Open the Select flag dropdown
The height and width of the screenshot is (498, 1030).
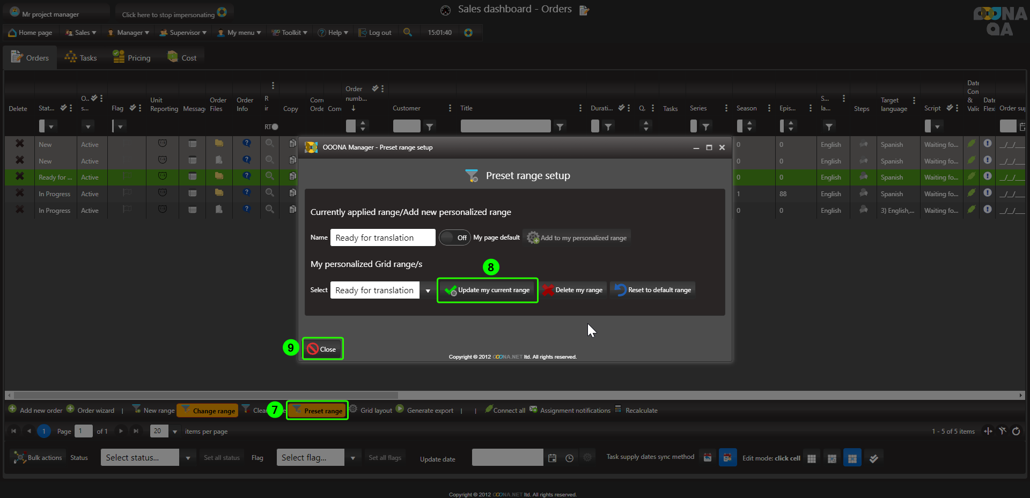coord(352,458)
